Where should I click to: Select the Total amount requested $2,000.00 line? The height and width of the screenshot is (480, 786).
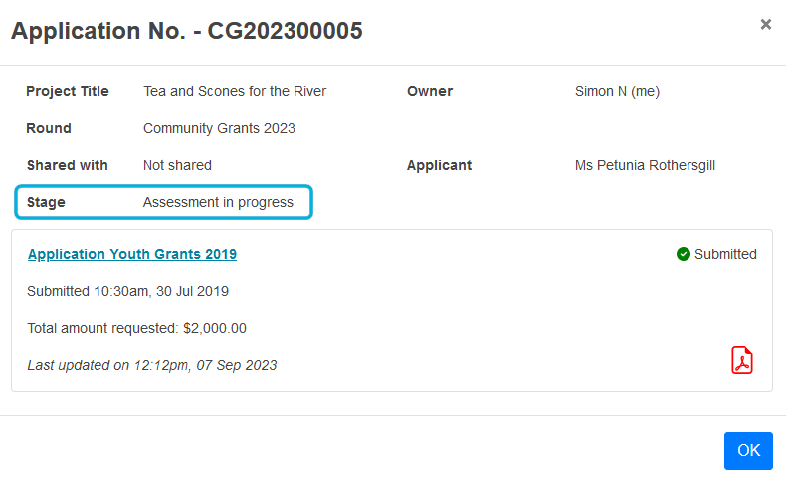pos(136,328)
